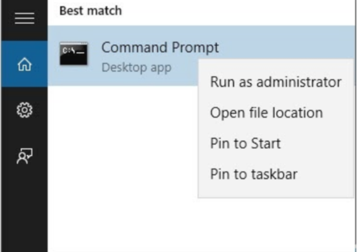Expand the hamburger menu in sidebar
Image resolution: width=359 pixels, height=252 pixels.
click(24, 19)
